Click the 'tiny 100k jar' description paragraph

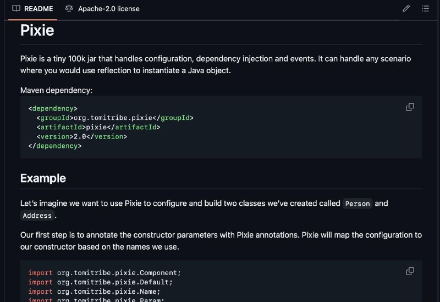pyautogui.click(x=216, y=64)
